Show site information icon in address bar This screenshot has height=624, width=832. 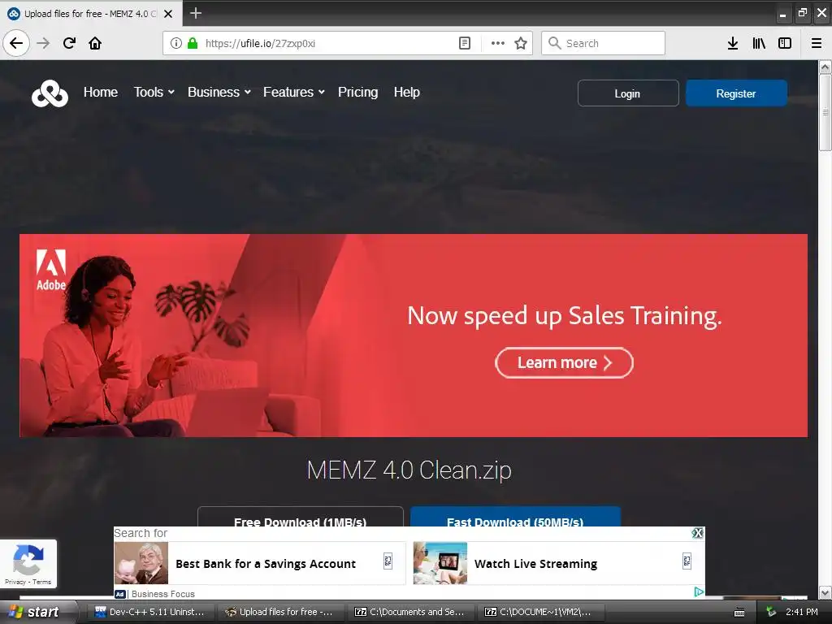(176, 43)
